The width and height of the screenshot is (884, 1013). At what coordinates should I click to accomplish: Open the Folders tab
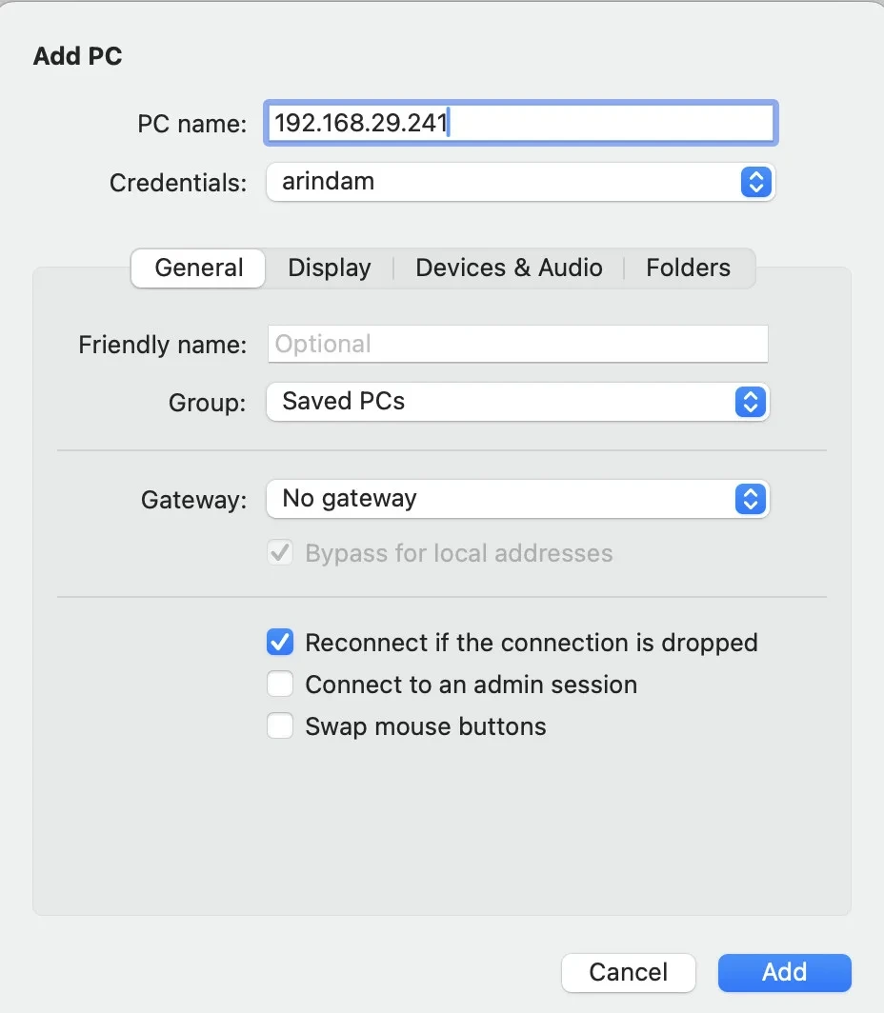pos(688,268)
